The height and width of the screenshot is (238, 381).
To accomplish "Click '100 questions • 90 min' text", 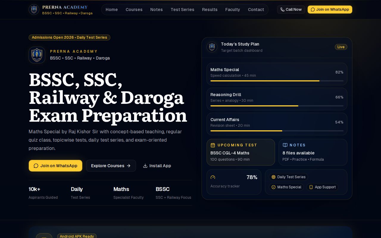I will coord(230,159).
